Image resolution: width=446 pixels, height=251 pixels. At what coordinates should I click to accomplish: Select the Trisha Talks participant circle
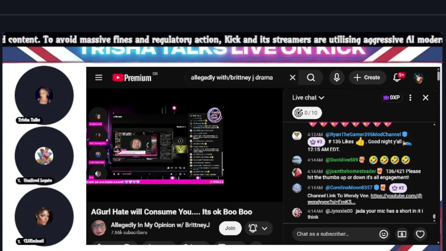coord(44,95)
